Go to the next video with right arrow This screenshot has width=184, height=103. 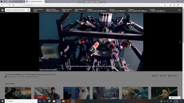pos(180,42)
